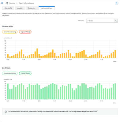Select the Netzauslastung tab
120x122 pixels.
coord(47,8)
